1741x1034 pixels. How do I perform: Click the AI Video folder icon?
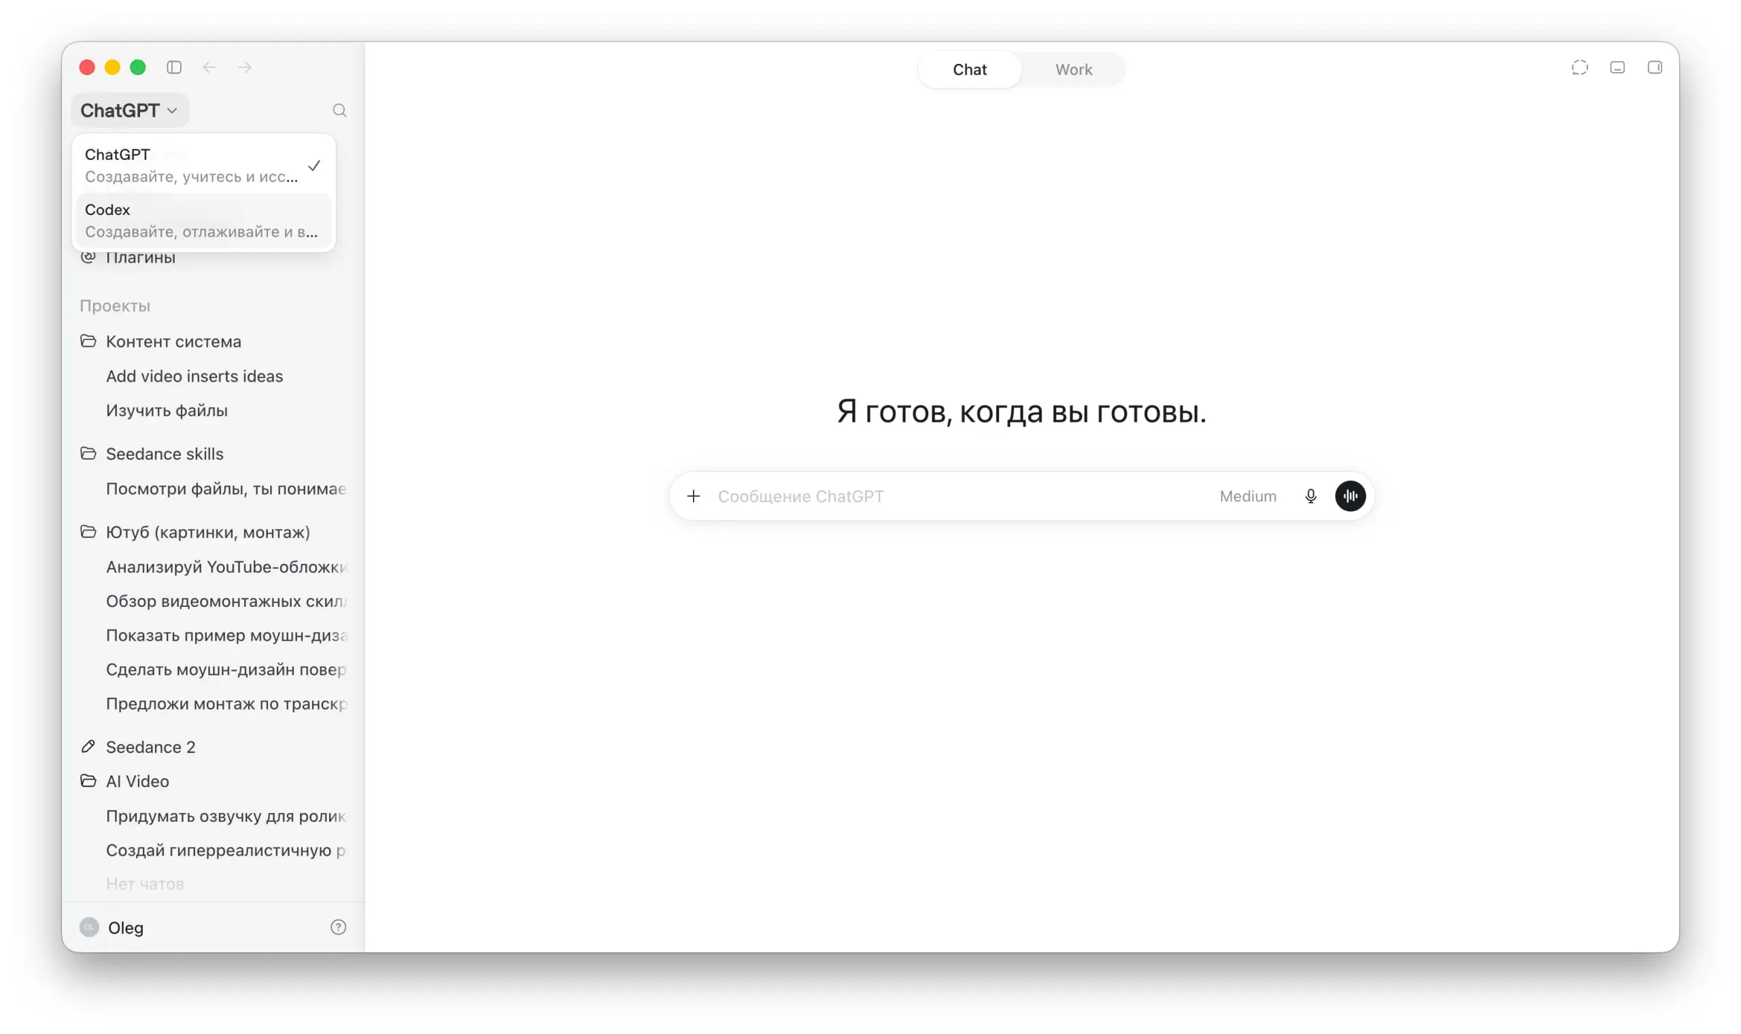click(x=88, y=781)
